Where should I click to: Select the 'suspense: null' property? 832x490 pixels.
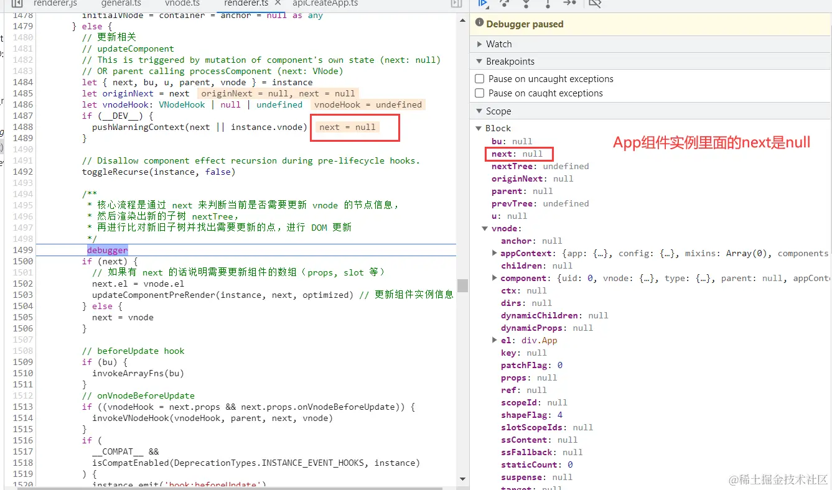tap(537, 477)
